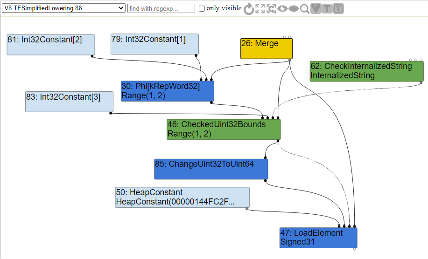This screenshot has width=428, height=259.
Task: Click the output port of the Merge node
Action: click(289, 60)
